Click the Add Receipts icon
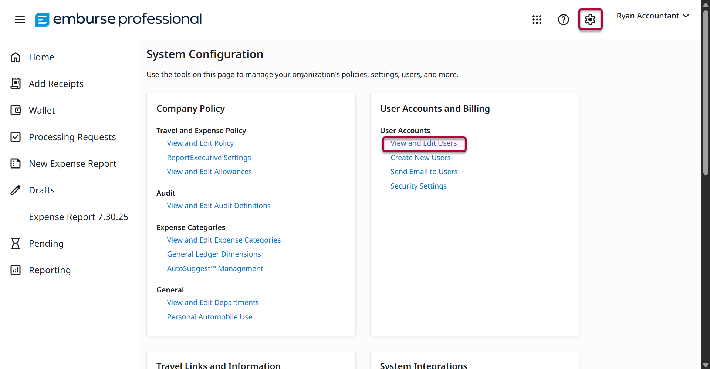Image resolution: width=710 pixels, height=369 pixels. tap(16, 84)
